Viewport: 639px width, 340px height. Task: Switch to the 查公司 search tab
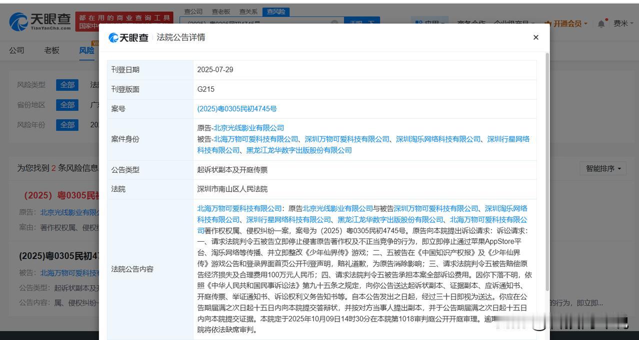pos(193,11)
